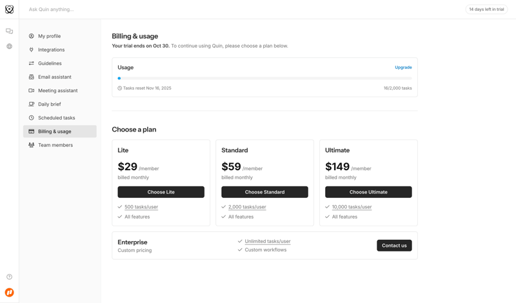Screen dimensions: 516x303
Task: Click the Upgrade link in Usage
Action: click(x=403, y=67)
